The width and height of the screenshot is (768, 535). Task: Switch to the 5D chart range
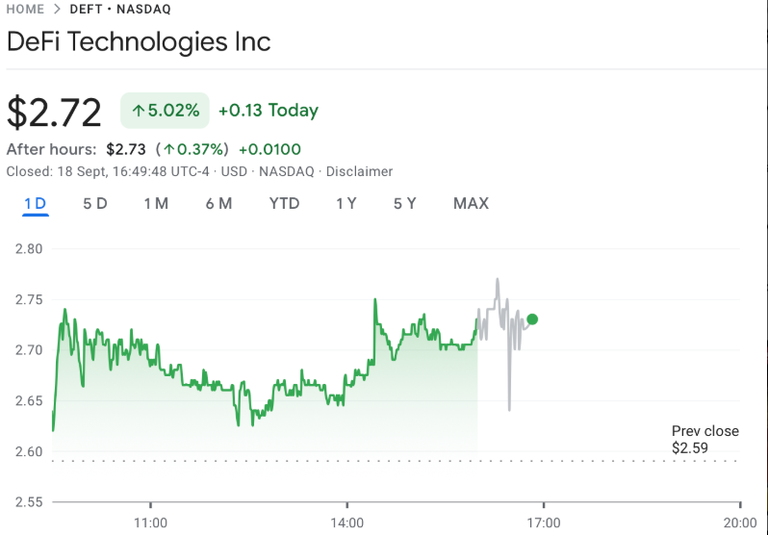(x=94, y=203)
